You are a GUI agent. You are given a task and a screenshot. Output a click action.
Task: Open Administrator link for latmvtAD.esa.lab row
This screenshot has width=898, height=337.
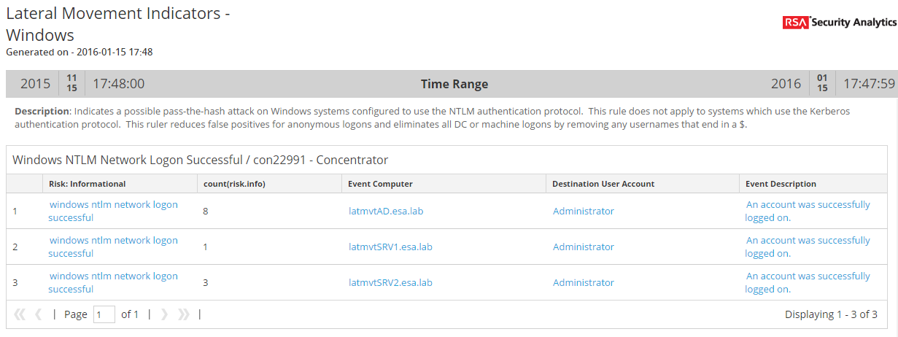click(x=584, y=212)
